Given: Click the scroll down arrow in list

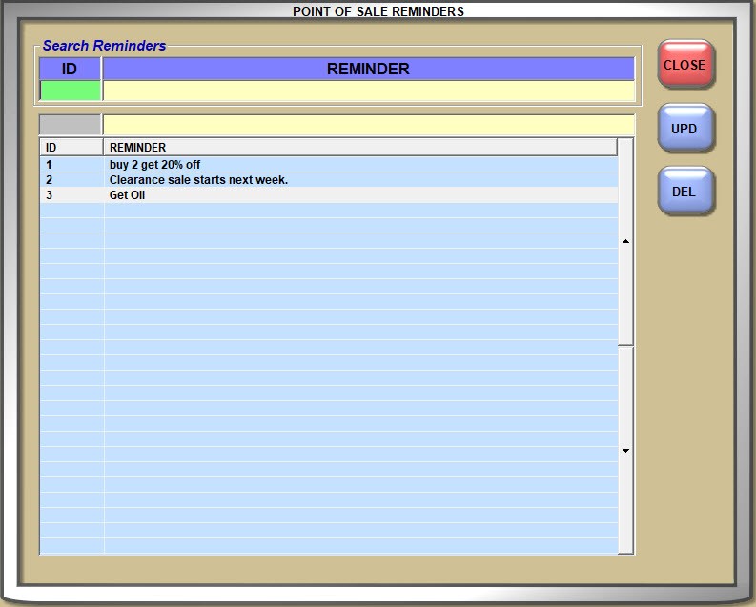Looking at the screenshot, I should tap(625, 450).
